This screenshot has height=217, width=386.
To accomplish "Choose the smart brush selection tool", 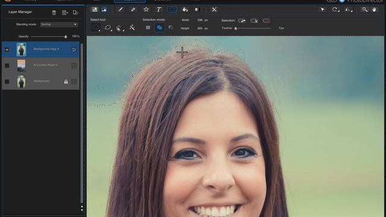I will coord(120,28).
